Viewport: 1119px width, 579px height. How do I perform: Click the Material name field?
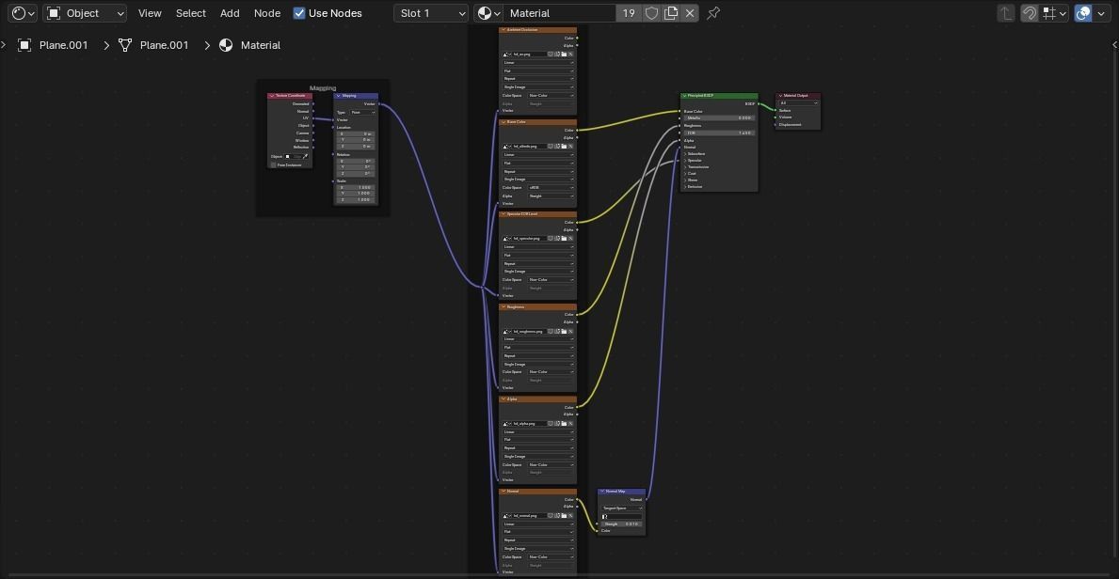coord(559,13)
